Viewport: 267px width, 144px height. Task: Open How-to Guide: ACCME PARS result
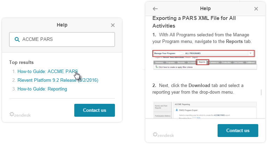click(48, 71)
